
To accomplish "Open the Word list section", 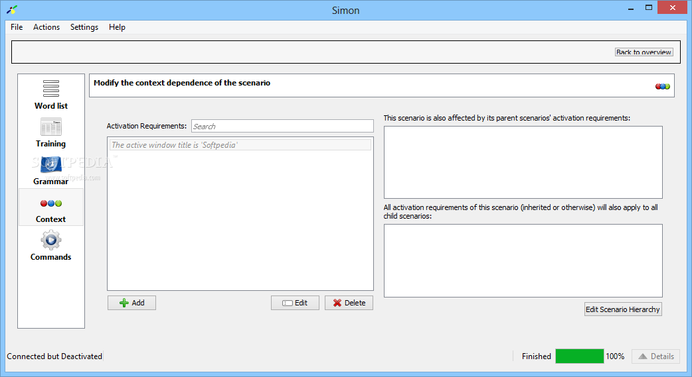I will click(x=50, y=95).
